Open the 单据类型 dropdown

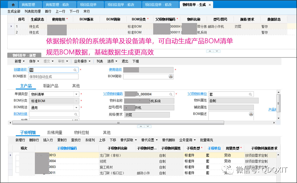76,94
